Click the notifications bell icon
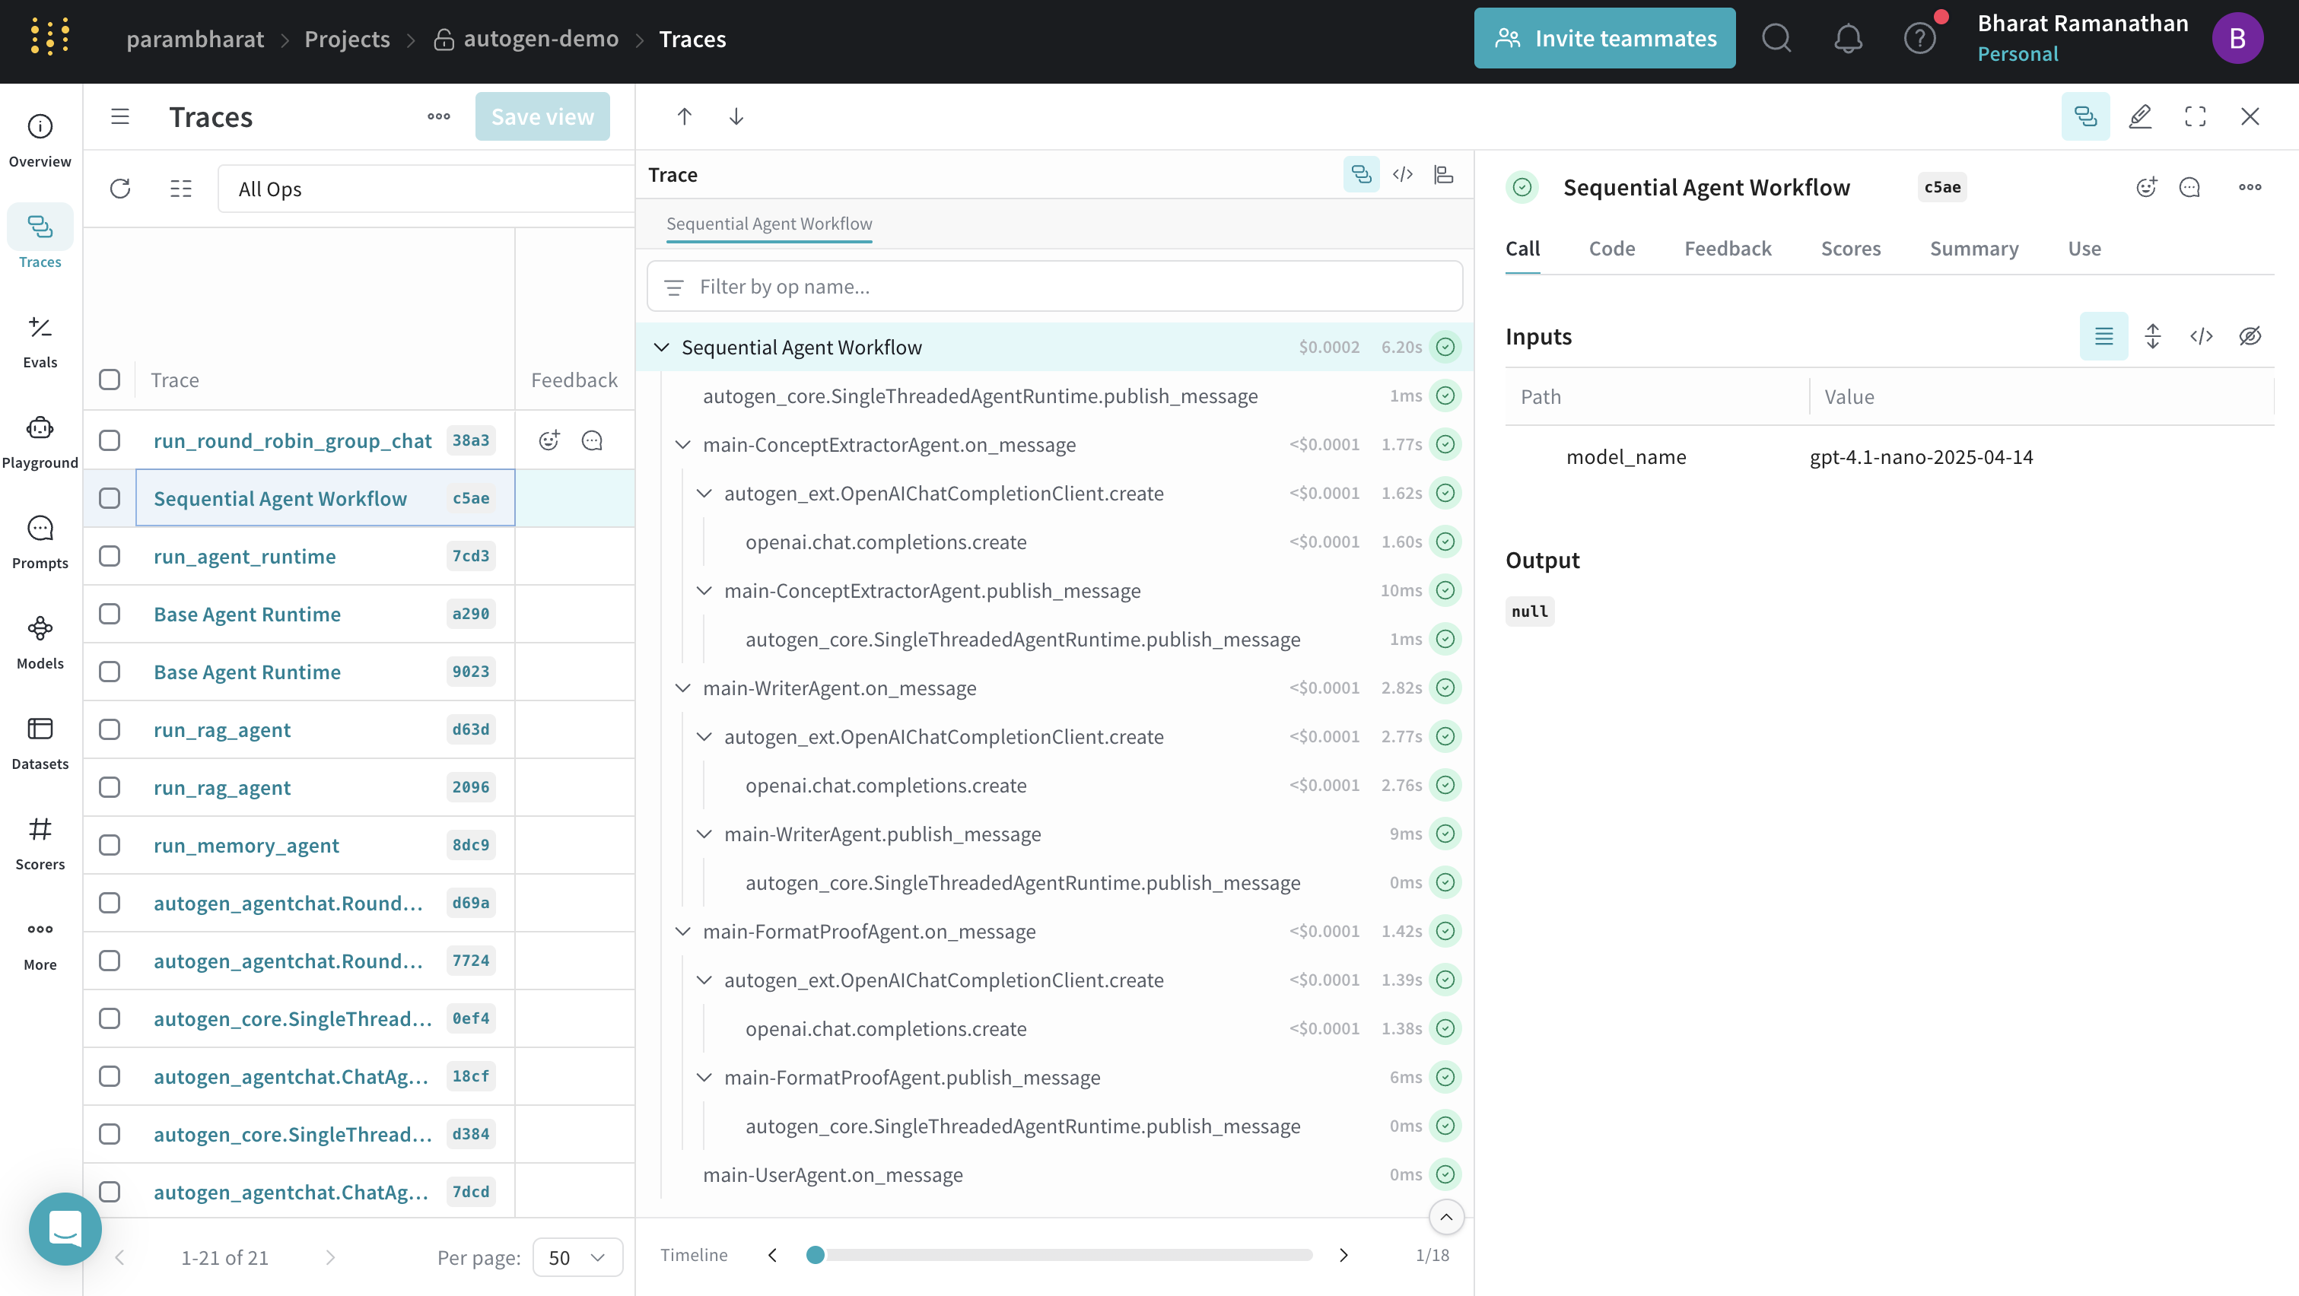2299x1296 pixels. pos(1847,38)
